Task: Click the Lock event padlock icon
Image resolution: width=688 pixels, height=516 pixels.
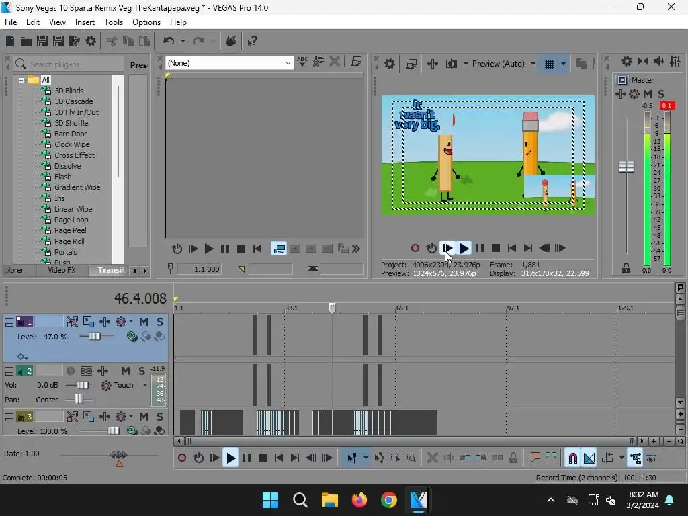Action: [x=513, y=458]
